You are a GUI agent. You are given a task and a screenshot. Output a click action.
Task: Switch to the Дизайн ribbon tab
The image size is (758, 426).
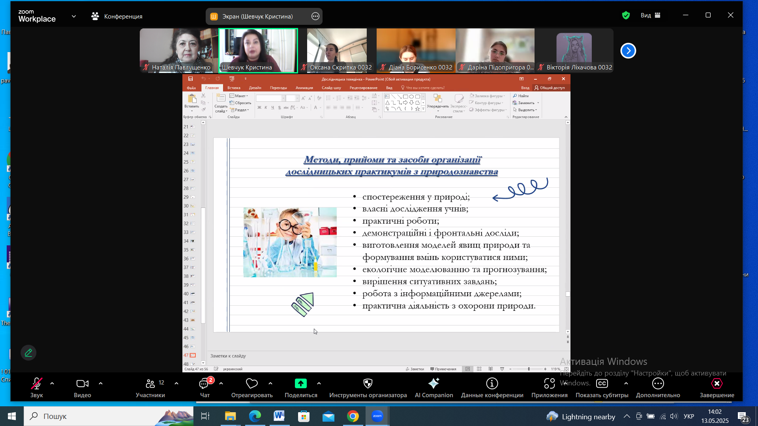coord(255,88)
